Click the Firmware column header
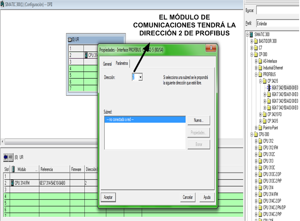This screenshot has height=221, width=300. click(76, 169)
